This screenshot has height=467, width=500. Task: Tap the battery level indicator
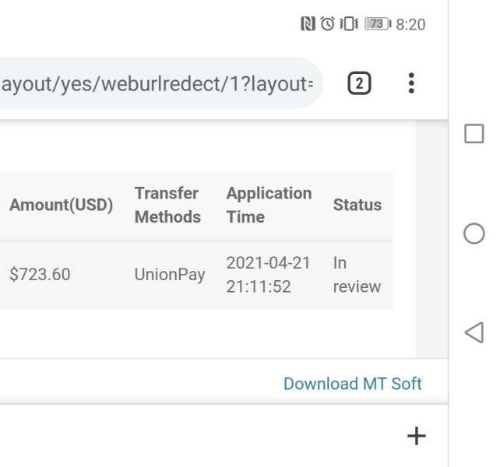coord(378,24)
